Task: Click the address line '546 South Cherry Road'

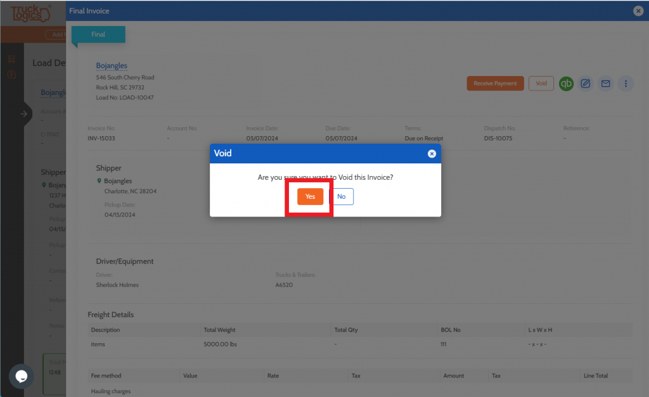Action: point(125,77)
